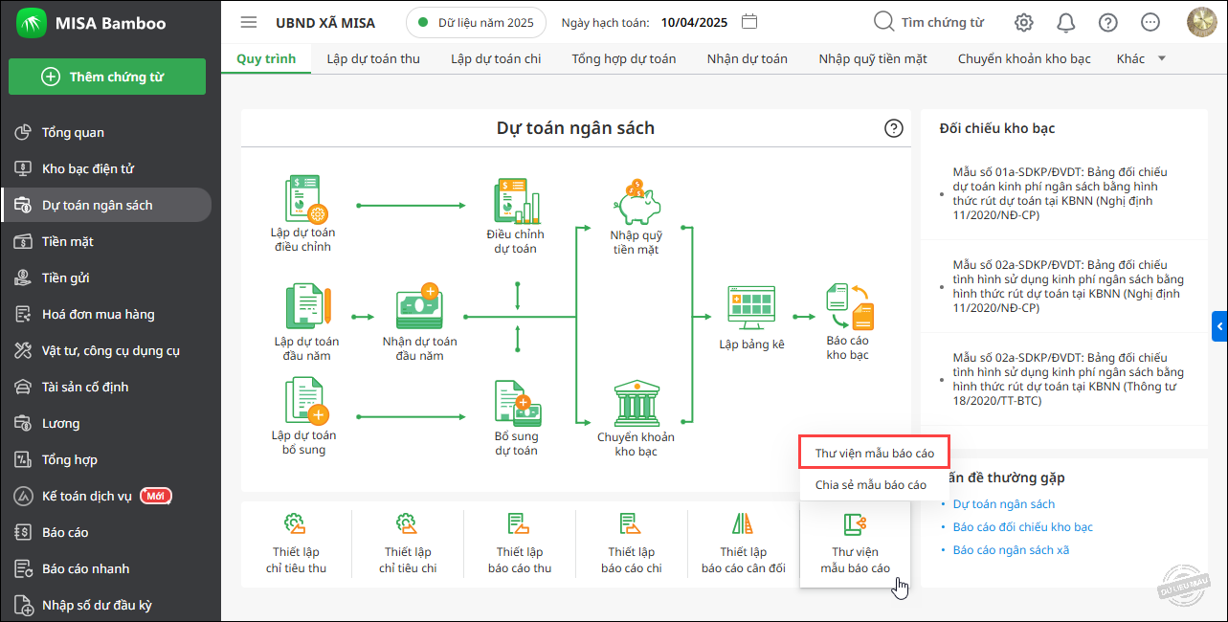Viewport: 1228px width, 622px height.
Task: Open Báo cáo đối chiếu kho bạc link
Action: (x=1023, y=527)
